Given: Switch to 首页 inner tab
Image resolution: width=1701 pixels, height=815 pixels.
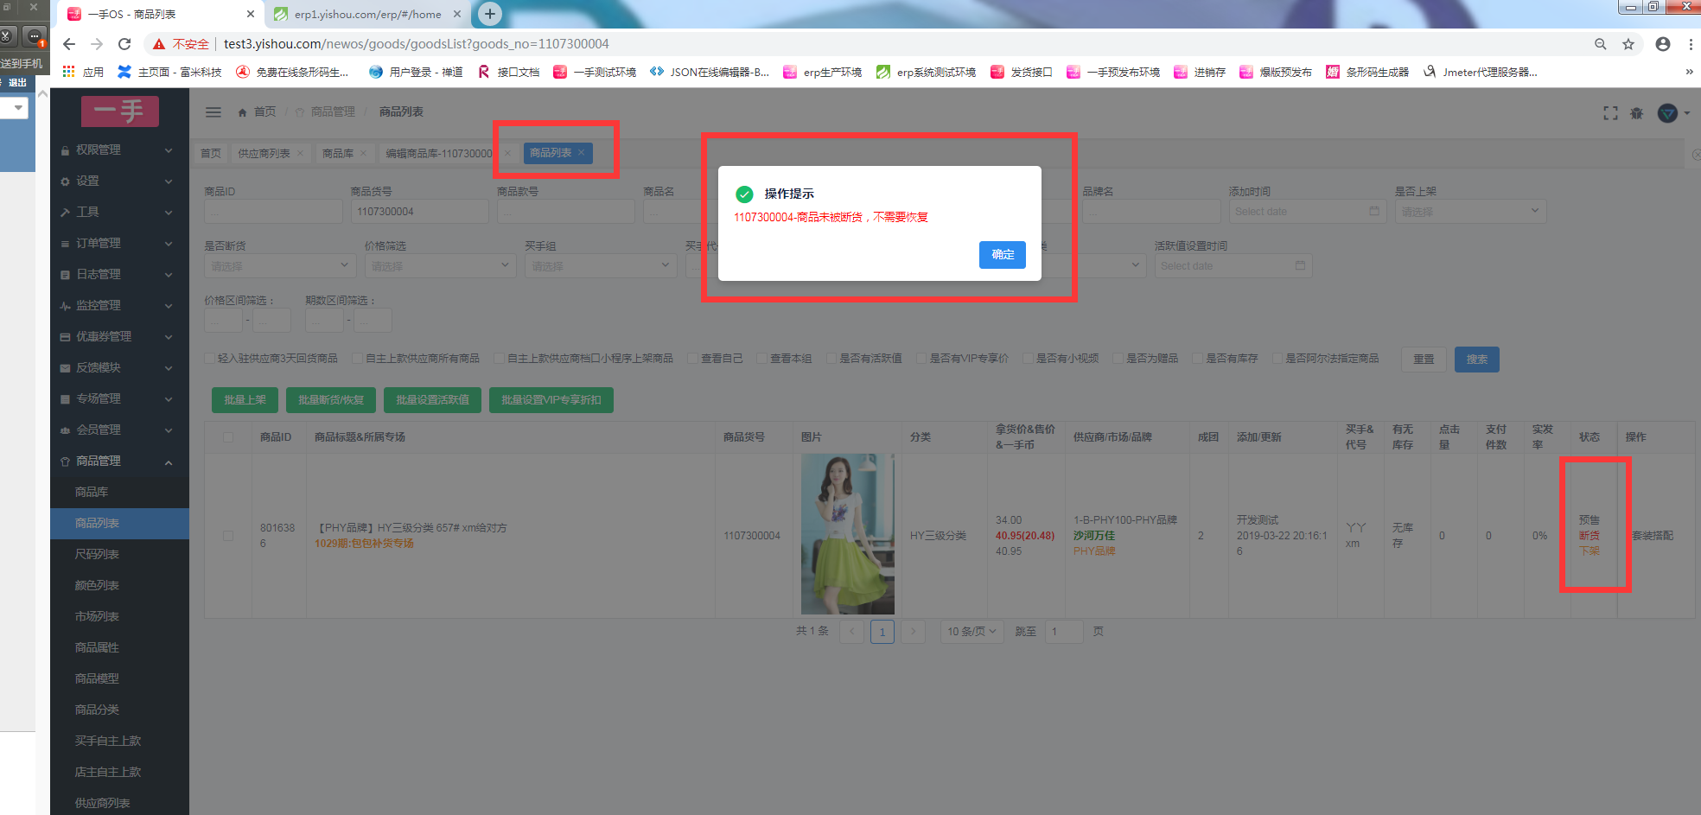Looking at the screenshot, I should click(x=211, y=153).
